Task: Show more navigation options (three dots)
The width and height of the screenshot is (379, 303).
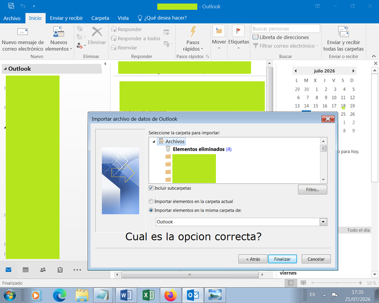Action: pos(77,270)
